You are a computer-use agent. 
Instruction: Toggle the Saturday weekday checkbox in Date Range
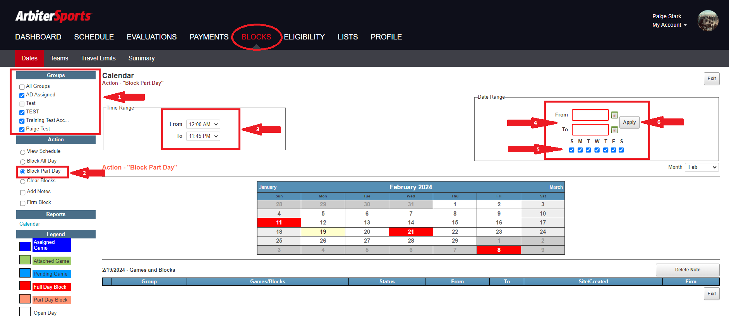click(x=621, y=150)
